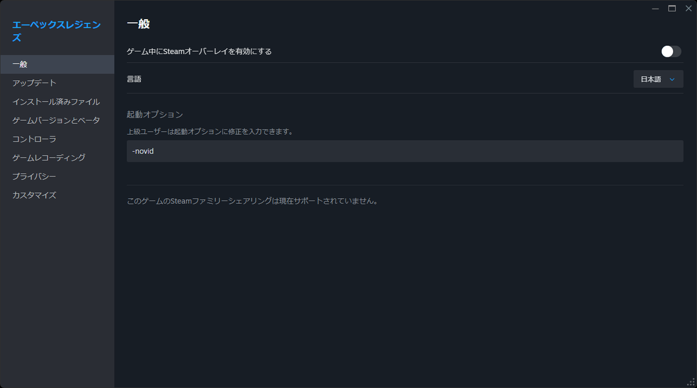697x388 pixels.
Task: Return to the 一般 settings page
Action: coord(20,64)
